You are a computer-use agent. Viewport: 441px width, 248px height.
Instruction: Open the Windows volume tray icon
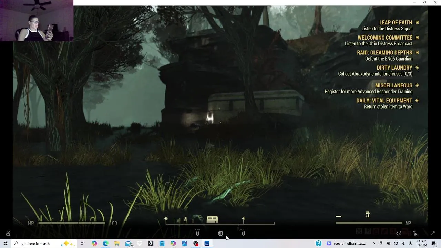[x=396, y=244]
